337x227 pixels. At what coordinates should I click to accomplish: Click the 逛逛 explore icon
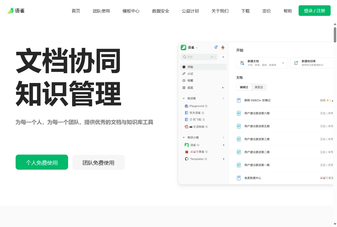point(184,88)
